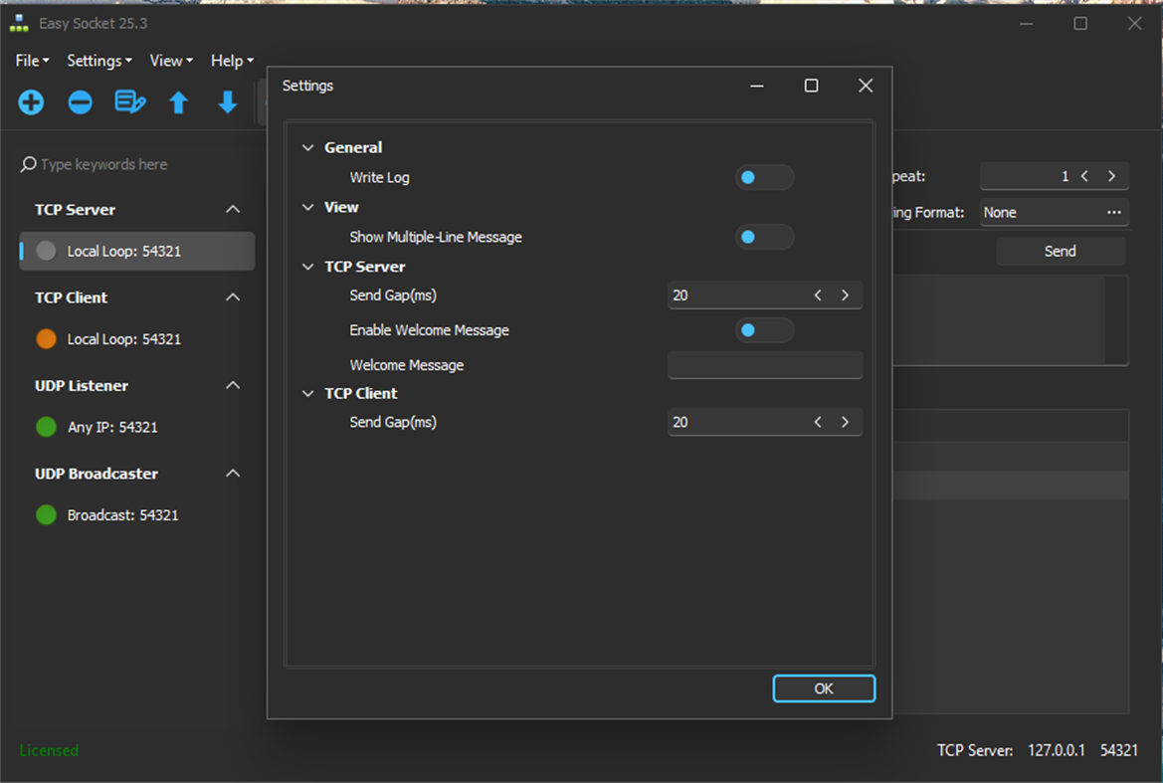Maximize the Settings dialog
The height and width of the screenshot is (783, 1163).
[x=812, y=86]
